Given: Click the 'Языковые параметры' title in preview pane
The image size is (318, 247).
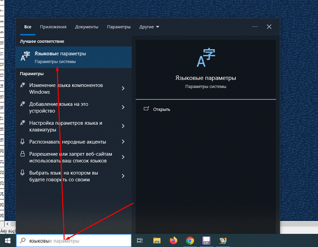Looking at the screenshot, I should (206, 78).
